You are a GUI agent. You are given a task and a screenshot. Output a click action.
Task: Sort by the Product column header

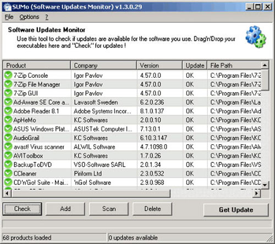coord(37,66)
